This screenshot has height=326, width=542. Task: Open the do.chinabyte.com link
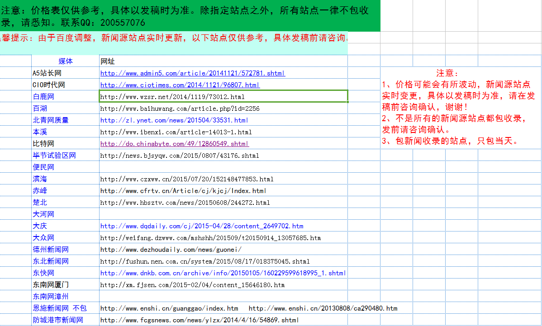tap(175, 144)
